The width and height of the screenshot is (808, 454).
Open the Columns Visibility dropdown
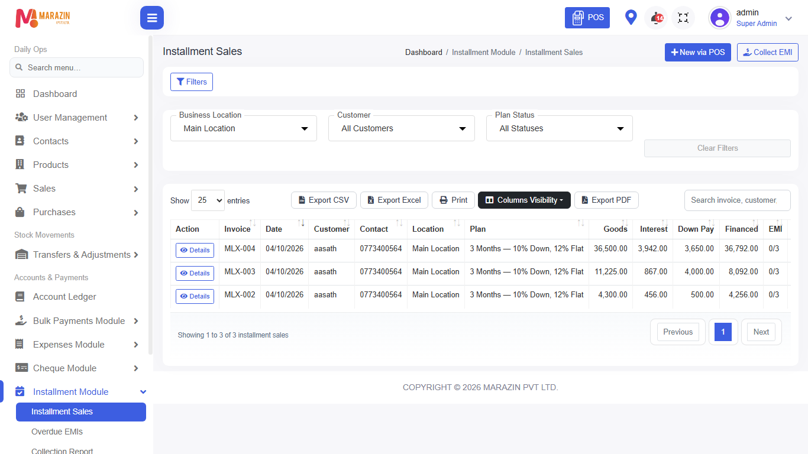click(524, 200)
